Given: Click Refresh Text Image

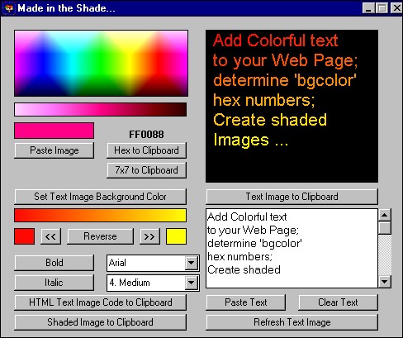Looking at the screenshot, I should [292, 322].
